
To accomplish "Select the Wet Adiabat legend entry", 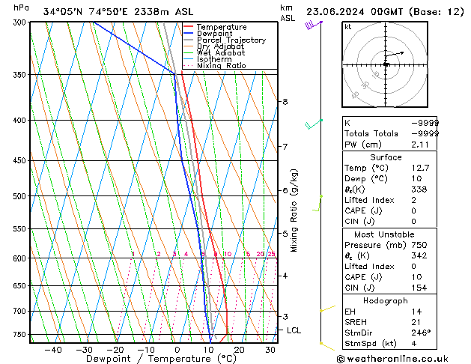I will [214, 53].
